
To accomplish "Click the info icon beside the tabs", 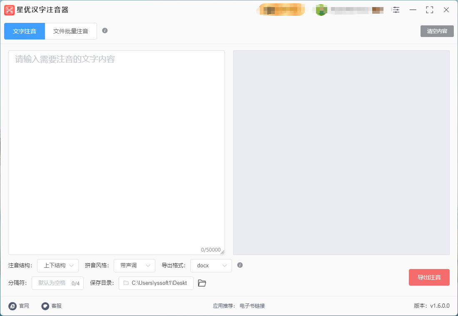I will 105,31.
